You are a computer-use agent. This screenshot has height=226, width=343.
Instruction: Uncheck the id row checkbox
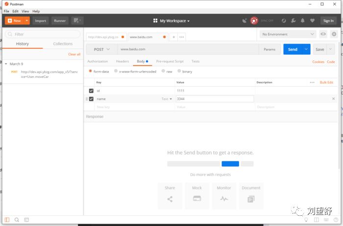pyautogui.click(x=91, y=90)
